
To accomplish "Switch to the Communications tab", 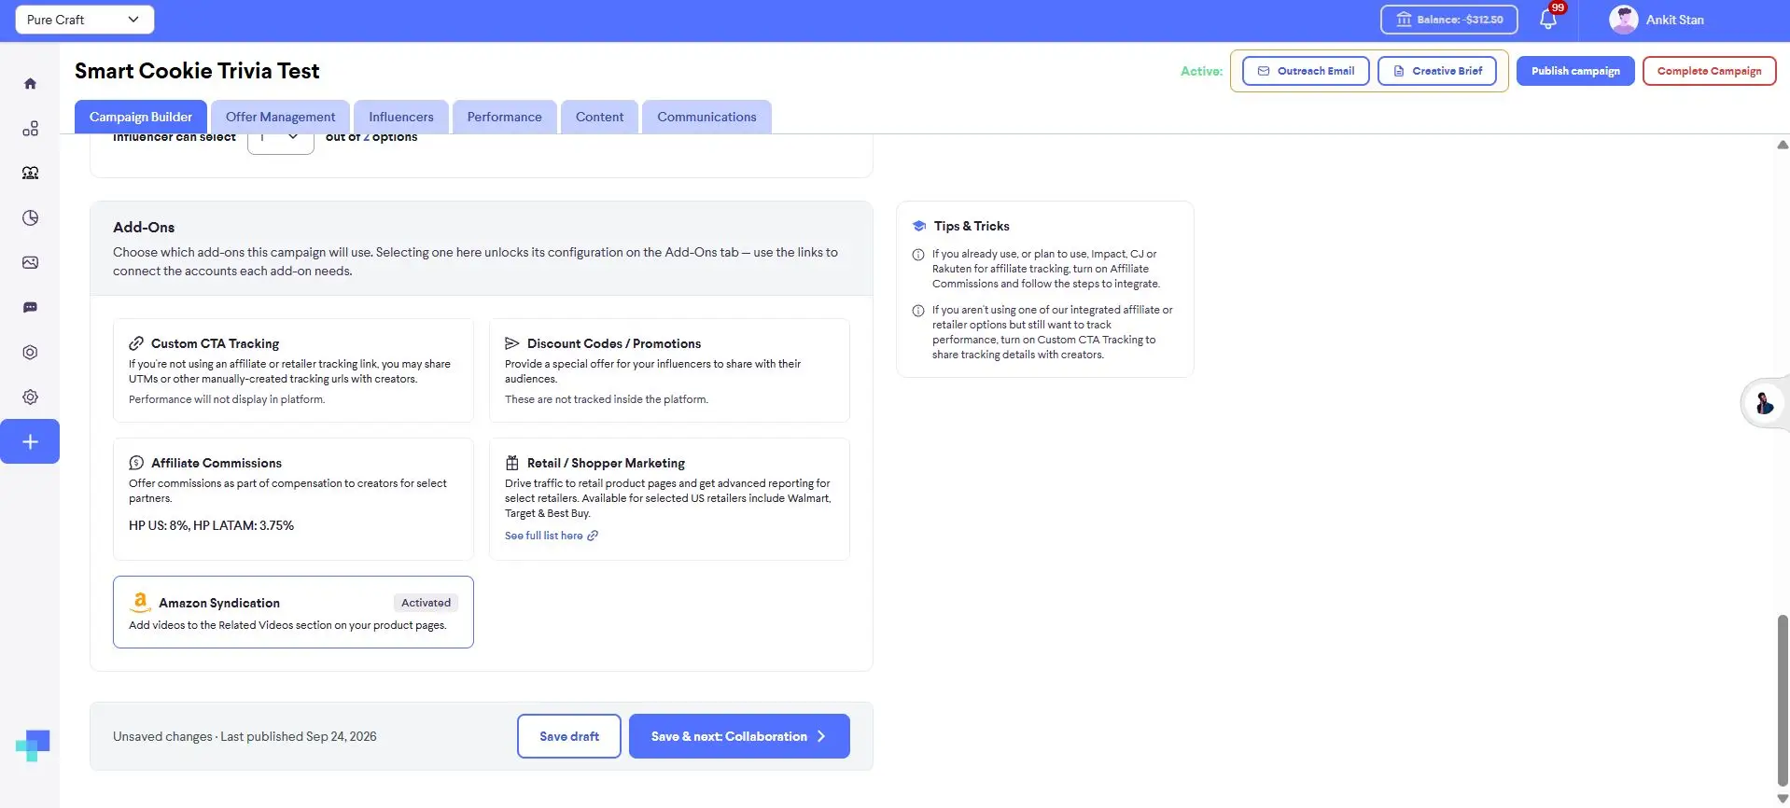I will (706, 117).
